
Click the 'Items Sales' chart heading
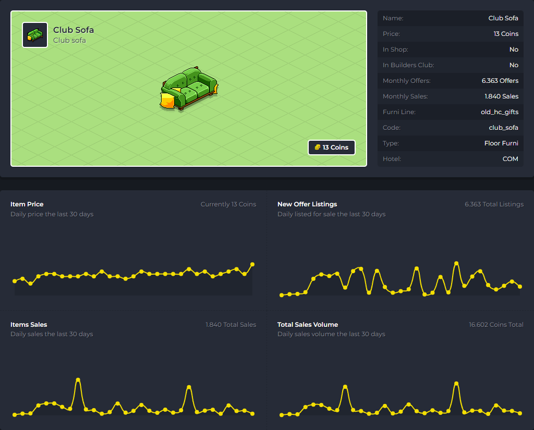pyautogui.click(x=29, y=325)
